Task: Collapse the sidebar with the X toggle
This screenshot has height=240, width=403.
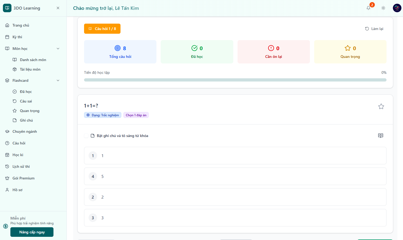Action: pos(58,8)
